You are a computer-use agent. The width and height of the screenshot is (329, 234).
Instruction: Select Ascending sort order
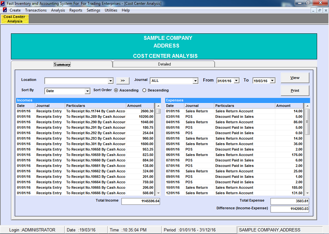[116, 91]
